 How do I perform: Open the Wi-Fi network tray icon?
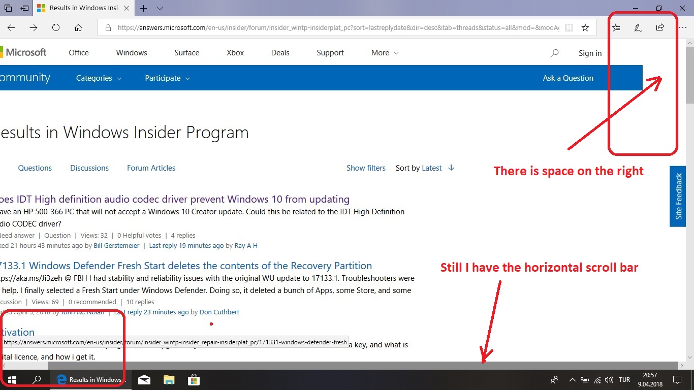pos(597,379)
